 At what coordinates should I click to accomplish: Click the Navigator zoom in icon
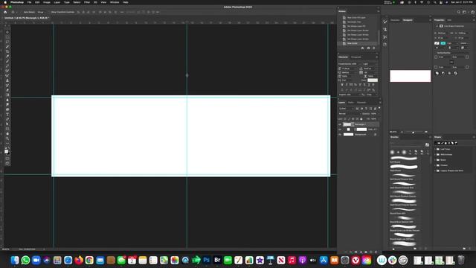pyautogui.click(x=426, y=132)
